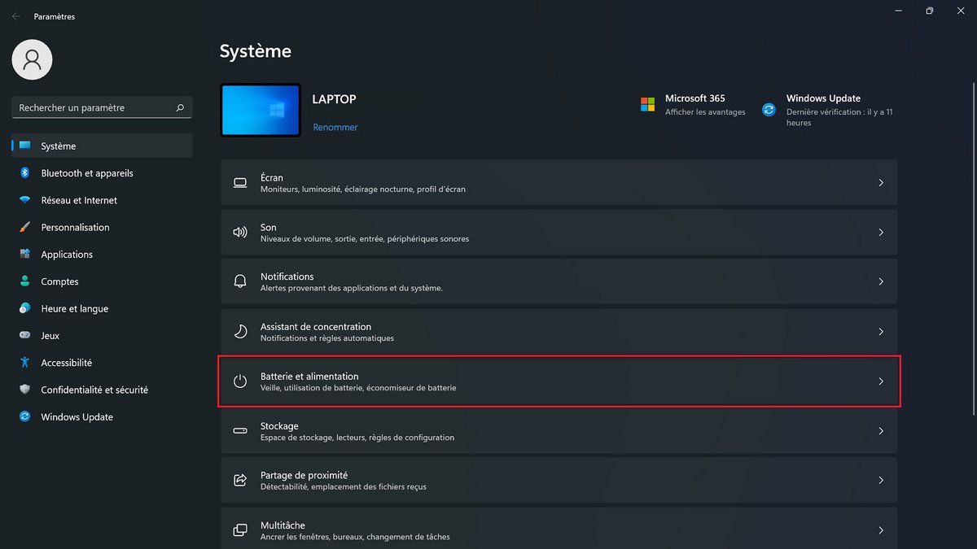
Task: Click the Multitâche windows icon
Action: pyautogui.click(x=240, y=530)
